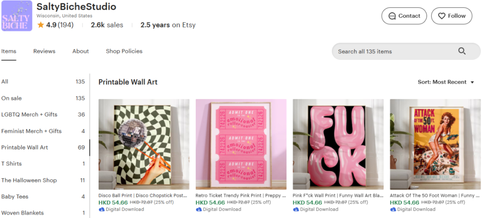The width and height of the screenshot is (495, 218).
Task: Open the Disco Ball Print thumbnail
Action: [x=144, y=144]
